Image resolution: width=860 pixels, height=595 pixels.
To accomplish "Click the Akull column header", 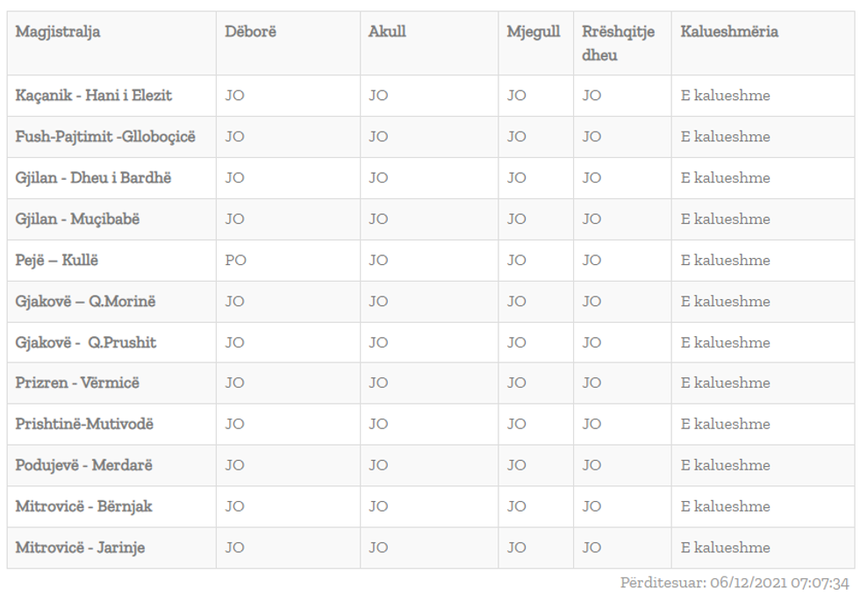I will click(387, 32).
